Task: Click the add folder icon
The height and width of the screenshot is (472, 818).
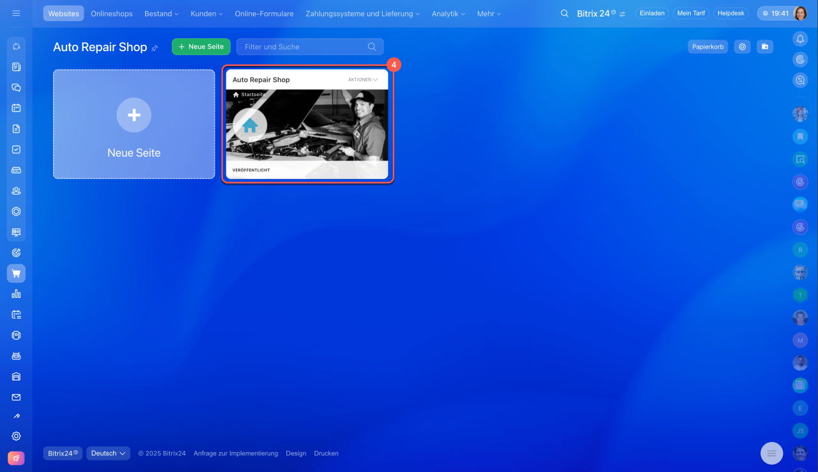Action: (x=765, y=47)
